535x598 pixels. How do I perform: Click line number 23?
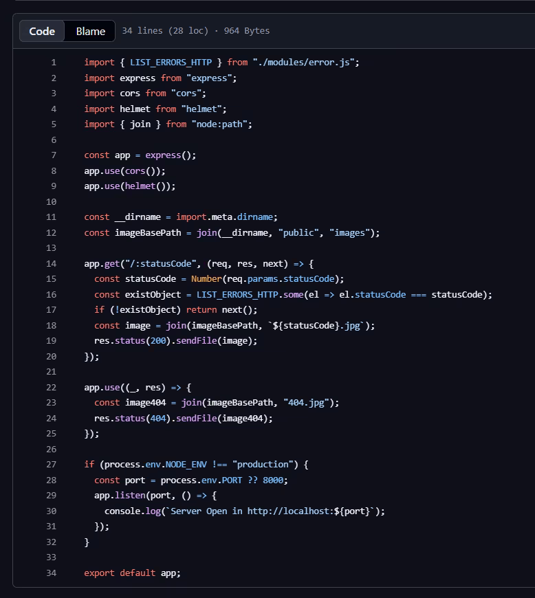tap(51, 403)
